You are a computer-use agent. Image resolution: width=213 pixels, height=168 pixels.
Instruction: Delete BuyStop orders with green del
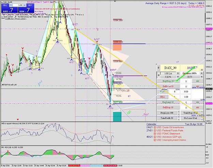coord(198,81)
